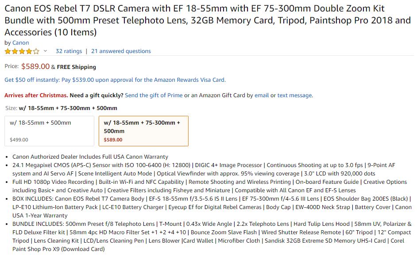Select the 18-55mm + 75-300mm + 500mm option box
This screenshot has width=417, height=255.
(143, 131)
